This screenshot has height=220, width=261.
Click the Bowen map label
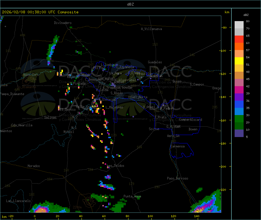tap(193, 129)
